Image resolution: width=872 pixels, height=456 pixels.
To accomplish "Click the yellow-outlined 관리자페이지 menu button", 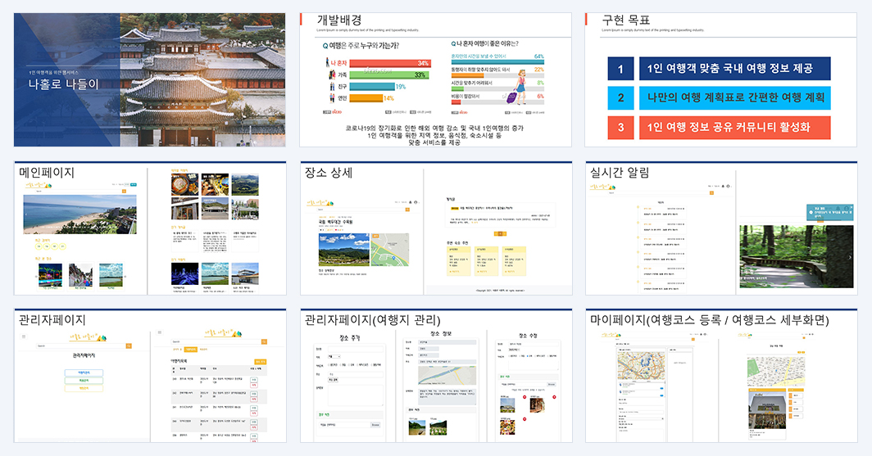I will point(84,388).
